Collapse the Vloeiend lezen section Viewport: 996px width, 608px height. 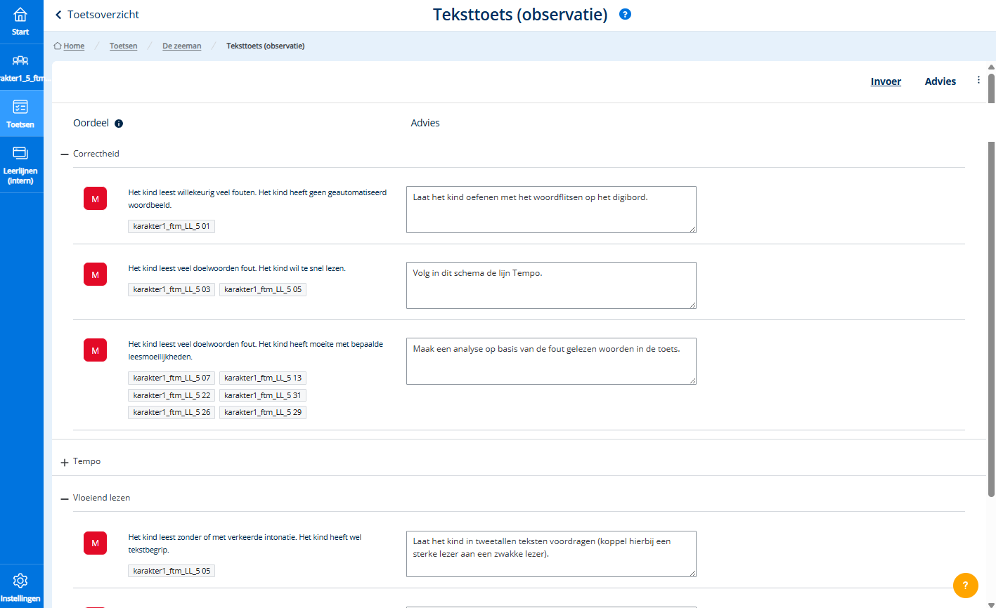(65, 498)
